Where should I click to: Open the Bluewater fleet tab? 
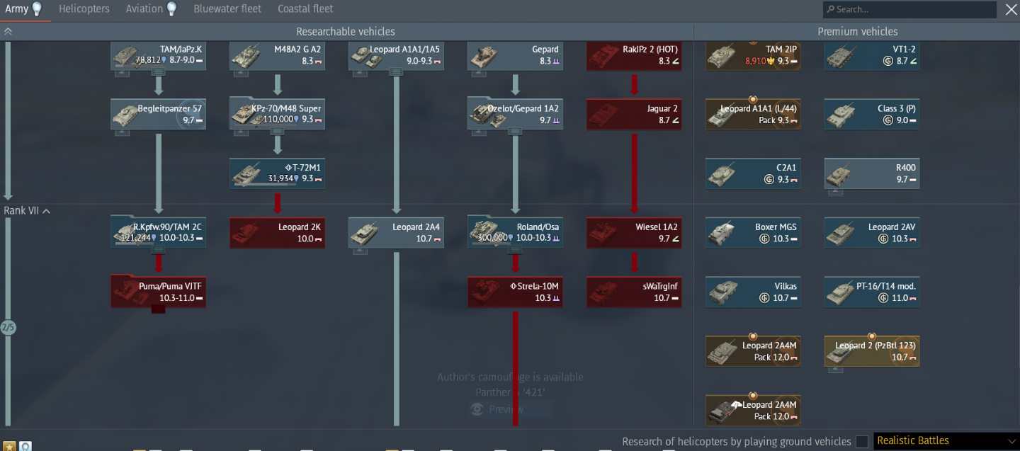(x=227, y=9)
